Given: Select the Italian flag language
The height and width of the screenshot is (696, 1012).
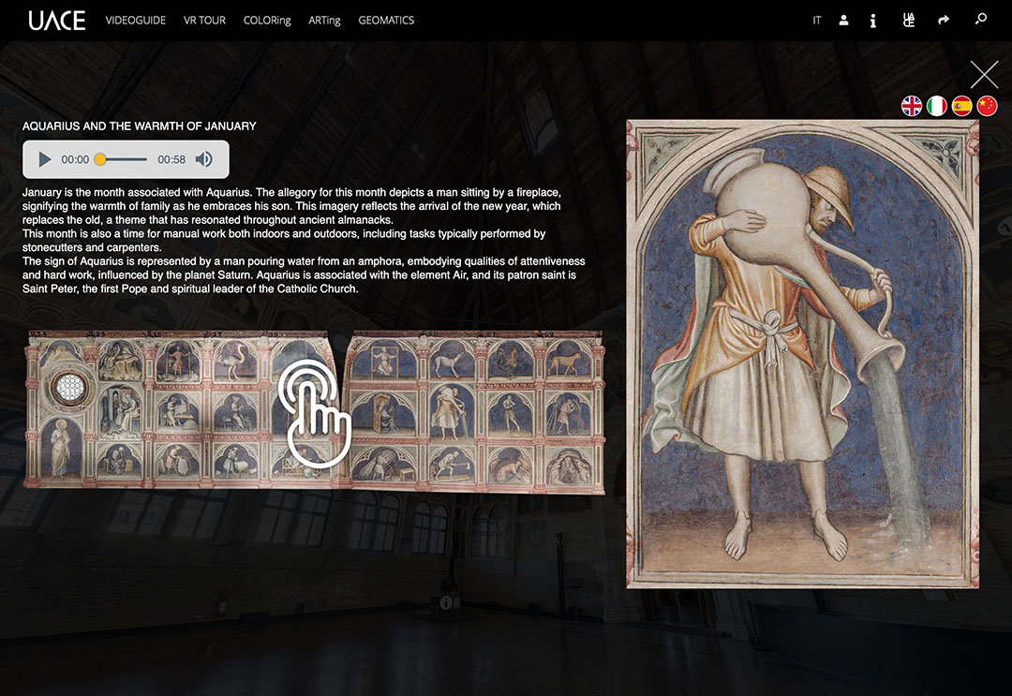Looking at the screenshot, I should pos(937,106).
